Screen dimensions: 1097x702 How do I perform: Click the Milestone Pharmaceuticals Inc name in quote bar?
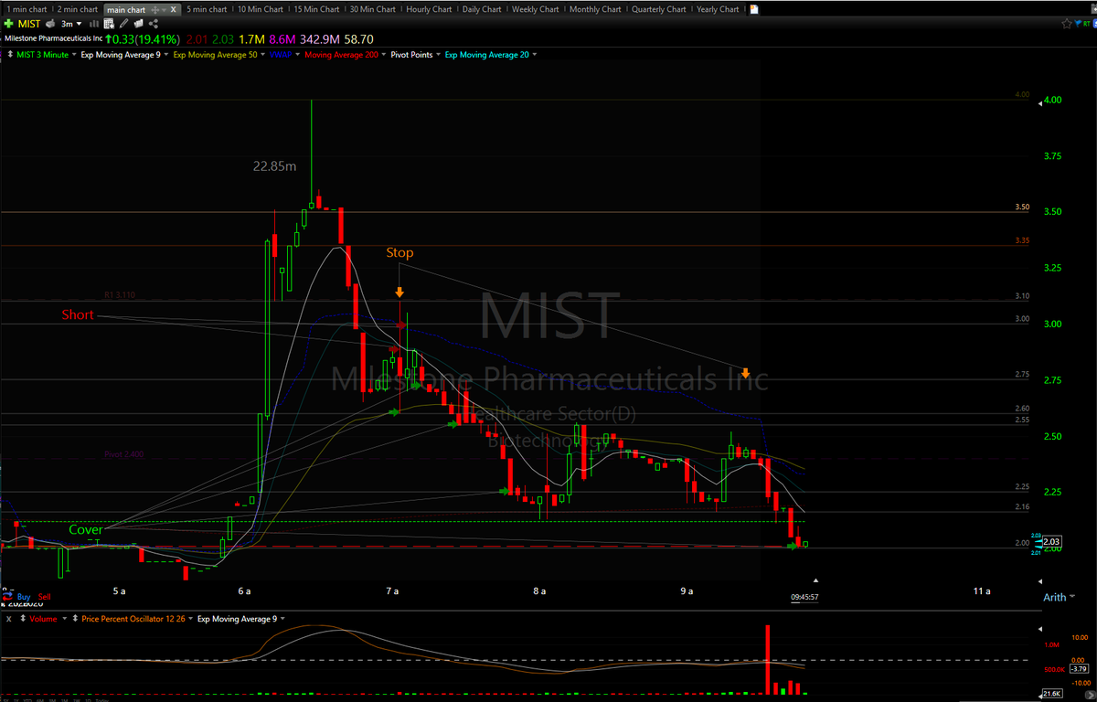click(52, 39)
